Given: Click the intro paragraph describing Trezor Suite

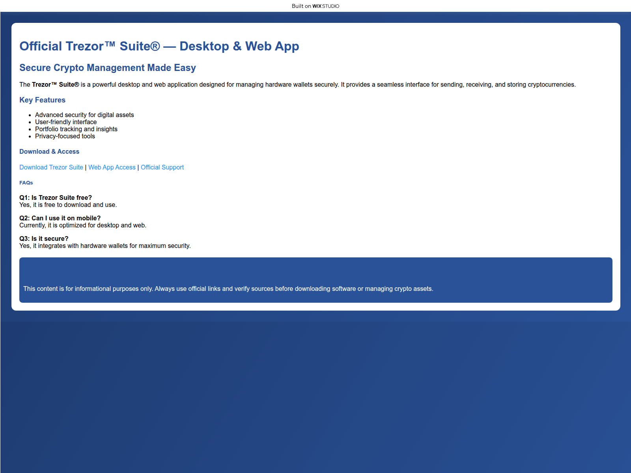Looking at the screenshot, I should 297,84.
